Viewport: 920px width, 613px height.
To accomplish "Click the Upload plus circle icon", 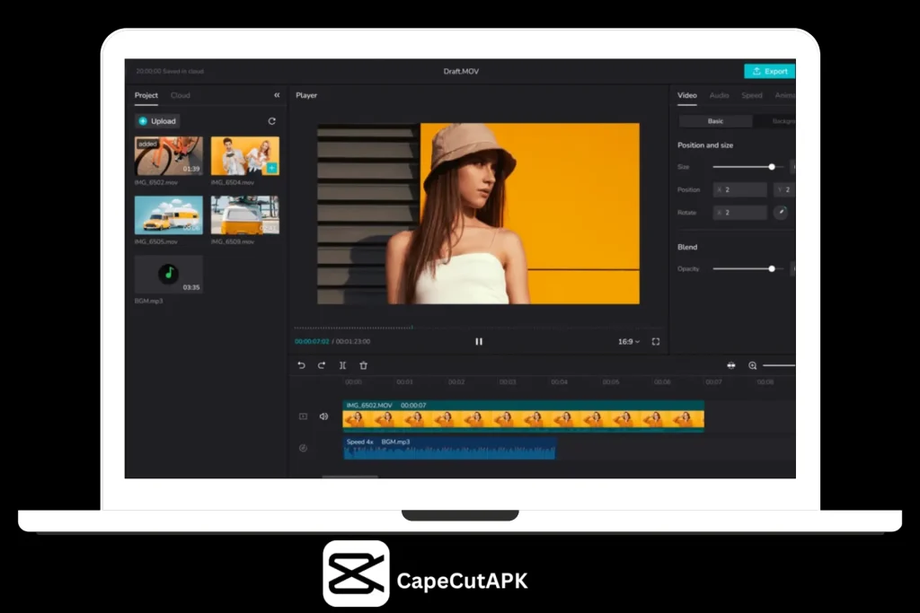I will tap(143, 121).
